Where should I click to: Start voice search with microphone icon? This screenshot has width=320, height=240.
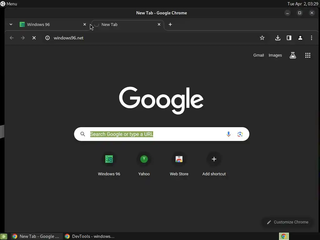coord(228,134)
